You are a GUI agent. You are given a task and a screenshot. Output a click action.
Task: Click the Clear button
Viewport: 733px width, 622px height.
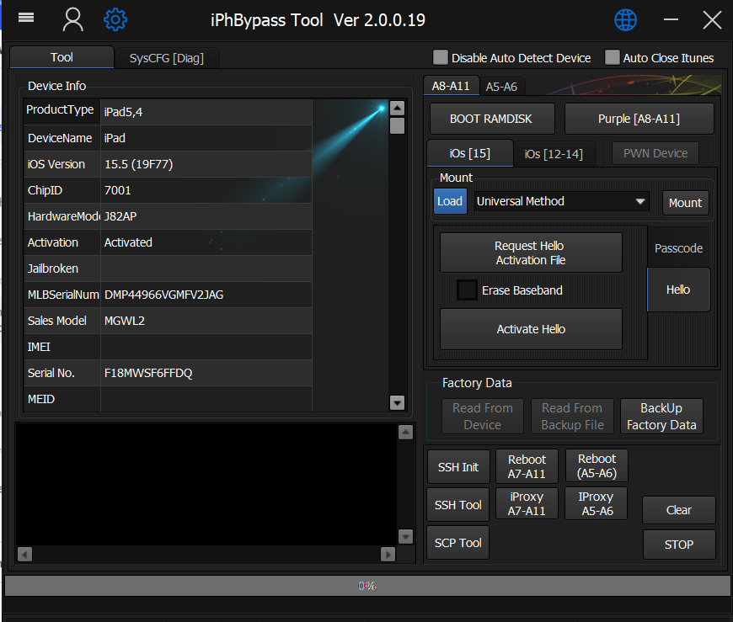[679, 510]
